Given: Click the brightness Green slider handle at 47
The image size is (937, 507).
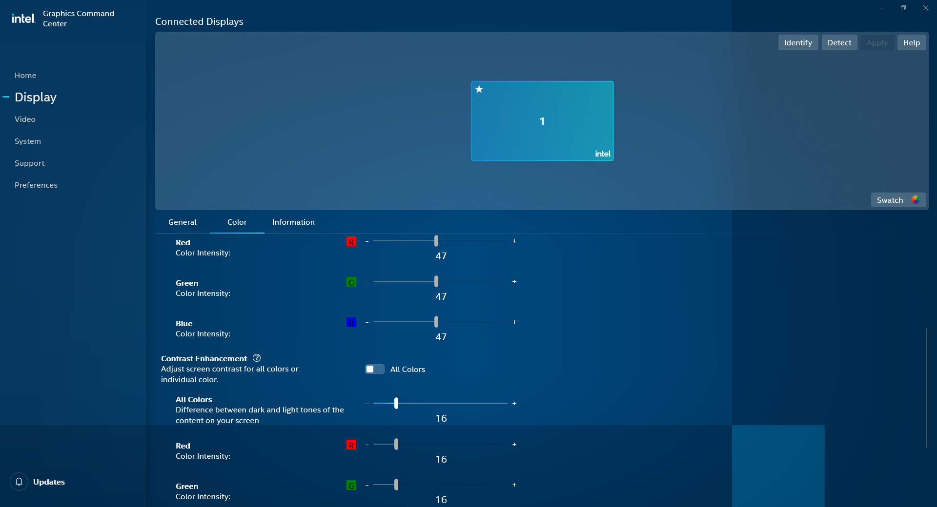Looking at the screenshot, I should tap(436, 281).
